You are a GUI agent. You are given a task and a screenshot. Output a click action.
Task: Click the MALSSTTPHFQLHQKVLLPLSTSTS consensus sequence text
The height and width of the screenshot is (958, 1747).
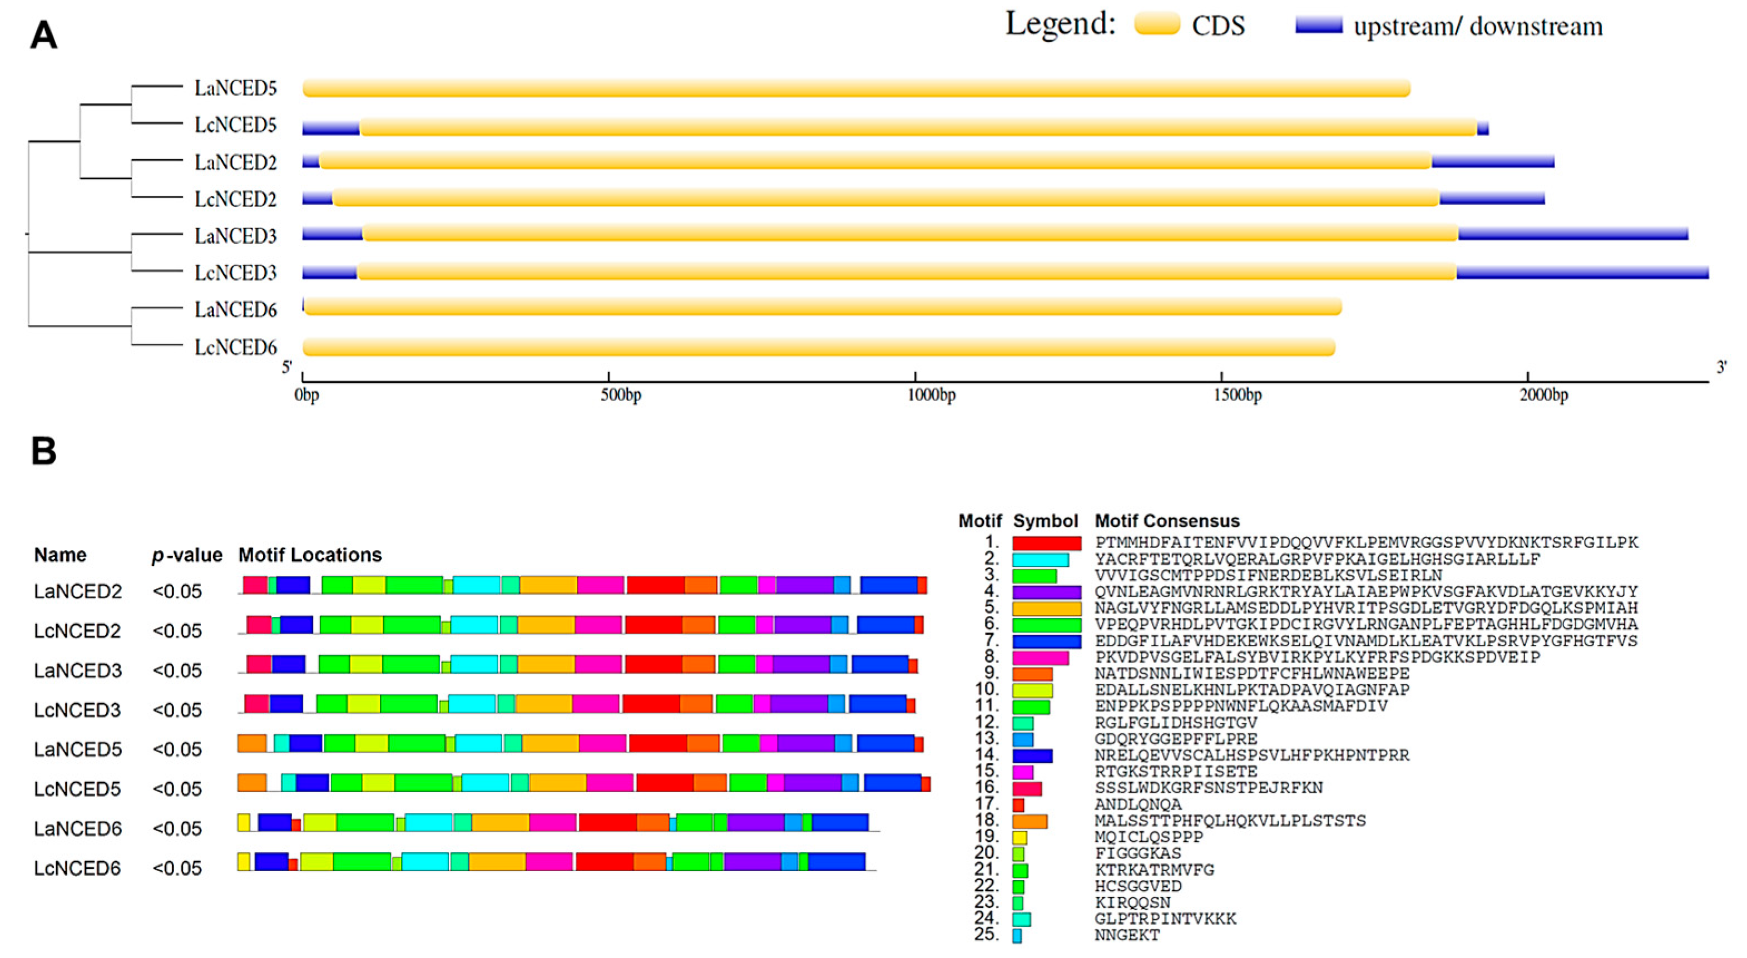(x=1230, y=821)
